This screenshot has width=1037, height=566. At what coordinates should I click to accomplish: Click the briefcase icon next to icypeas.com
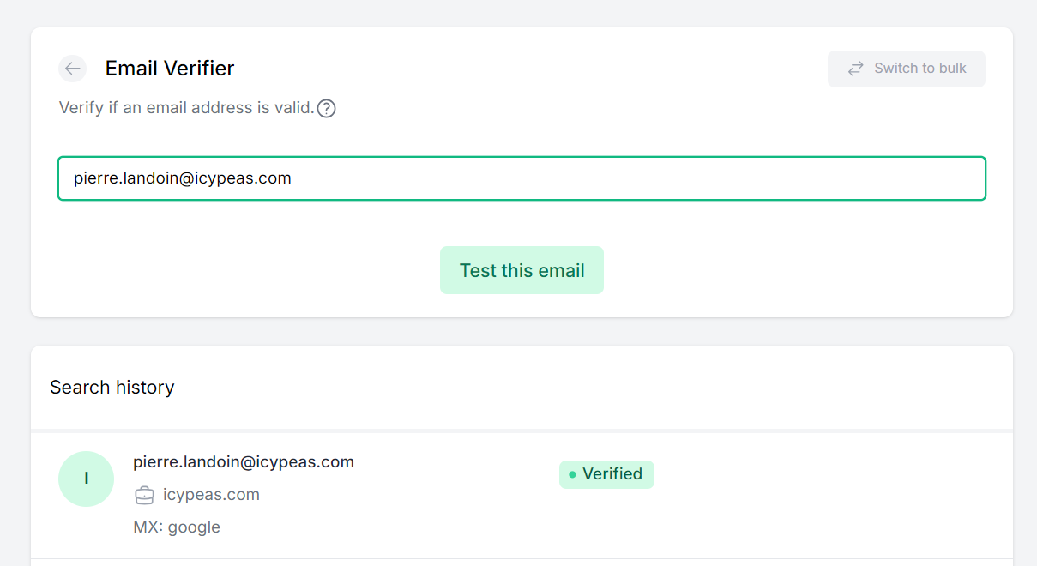[145, 495]
